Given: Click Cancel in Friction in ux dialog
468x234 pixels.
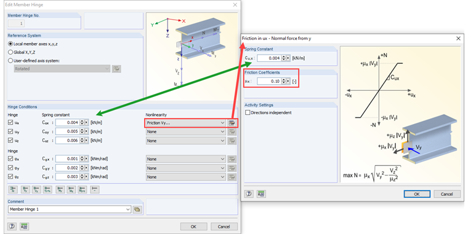Looking at the screenshot, I should pos(447,194).
